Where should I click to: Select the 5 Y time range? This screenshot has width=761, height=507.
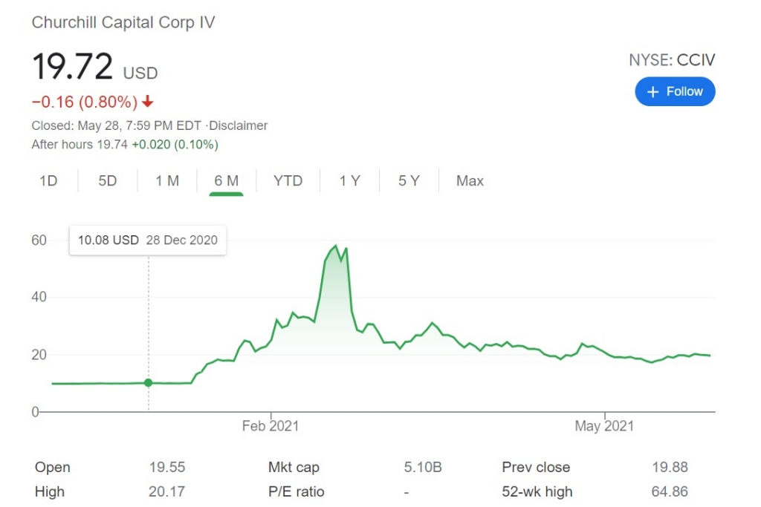(x=409, y=180)
